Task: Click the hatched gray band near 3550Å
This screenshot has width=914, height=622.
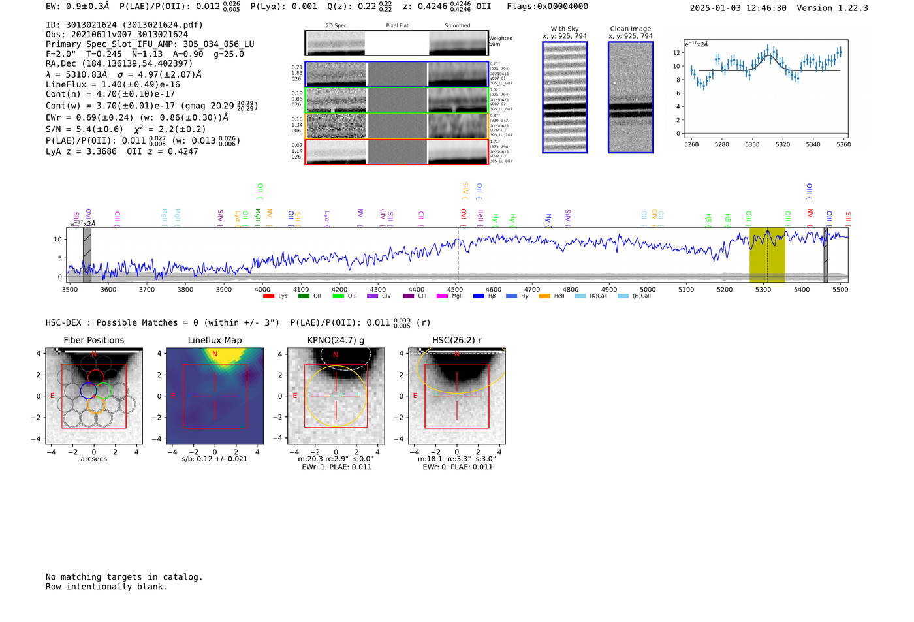Action: 87,255
